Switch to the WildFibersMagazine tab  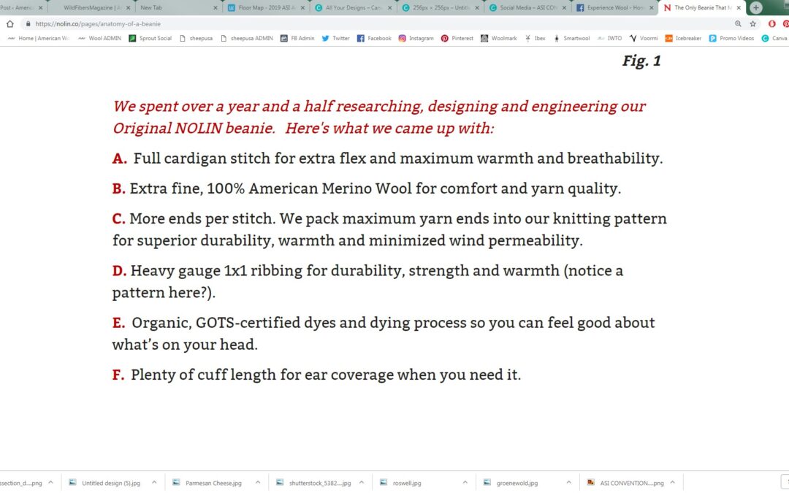(91, 7)
